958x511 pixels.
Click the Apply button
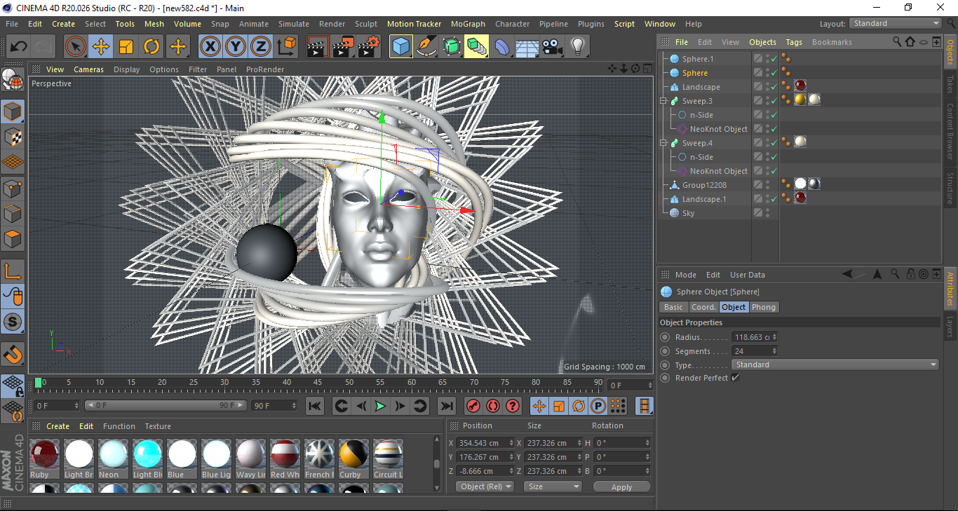coord(621,486)
